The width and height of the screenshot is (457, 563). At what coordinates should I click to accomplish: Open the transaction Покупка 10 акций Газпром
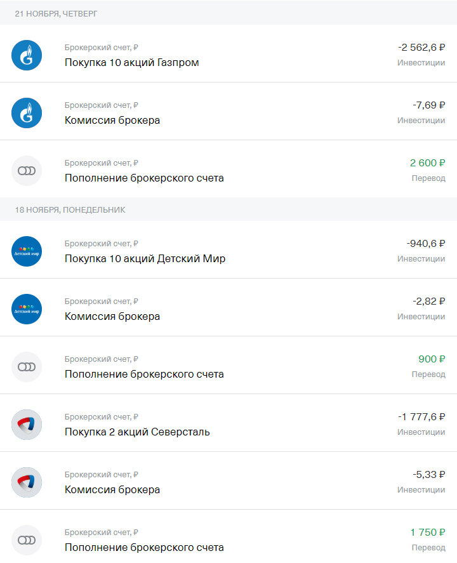tap(228, 53)
